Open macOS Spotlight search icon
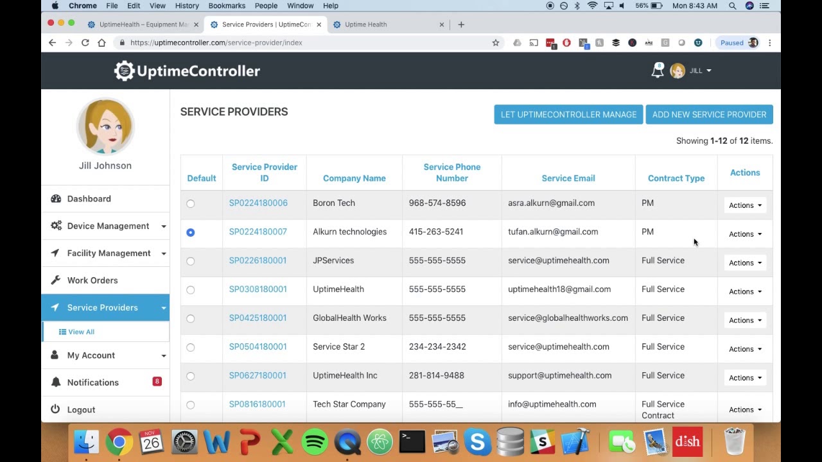 [x=733, y=6]
